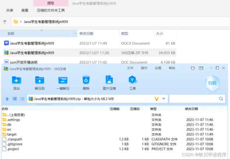Screen dimensions: 230x159
Task: Open the 帮助 menu in 360压缩
Action: [172, 68]
